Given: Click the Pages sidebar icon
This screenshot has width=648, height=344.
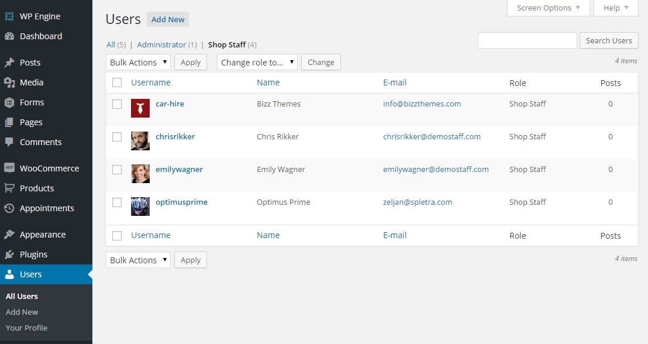Looking at the screenshot, I should (x=9, y=122).
